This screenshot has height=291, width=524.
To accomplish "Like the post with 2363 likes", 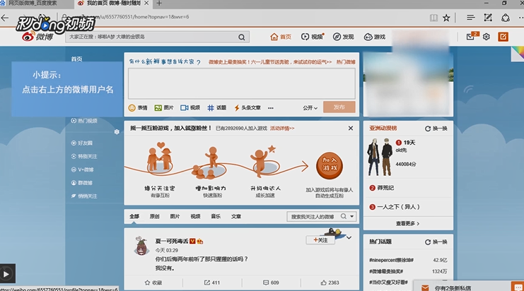I will 330,283.
